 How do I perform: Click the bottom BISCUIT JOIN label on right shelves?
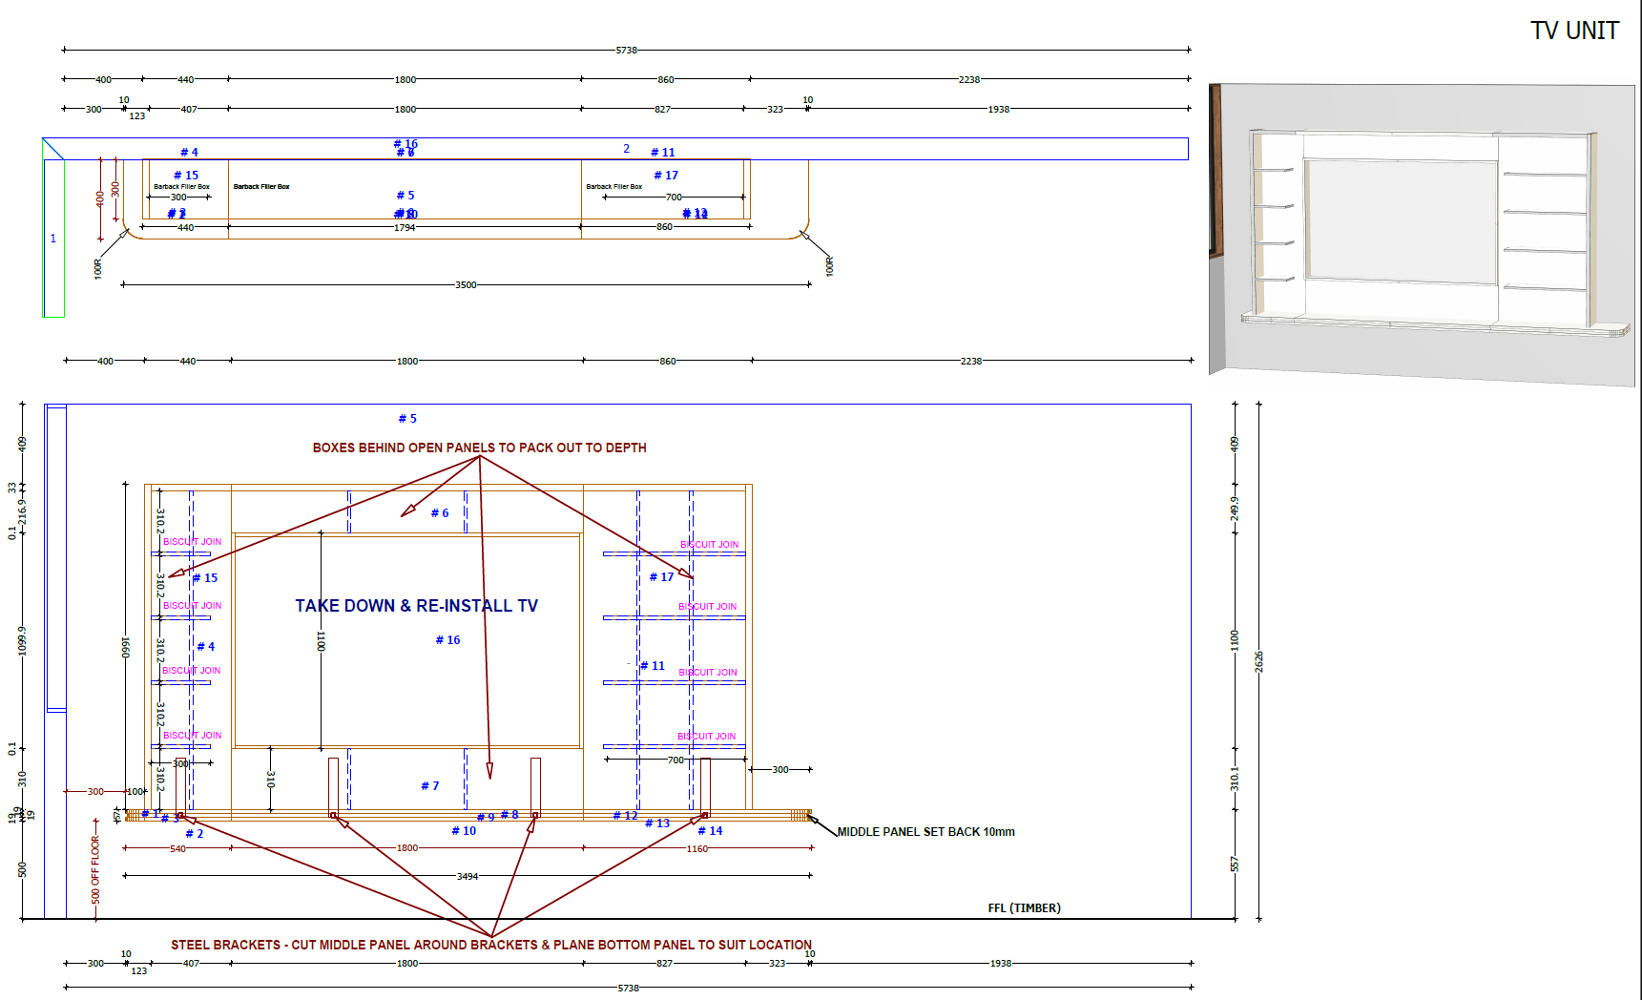pyautogui.click(x=708, y=736)
